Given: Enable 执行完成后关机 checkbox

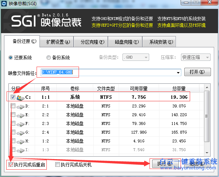Looking at the screenshot, I should 57,165.
